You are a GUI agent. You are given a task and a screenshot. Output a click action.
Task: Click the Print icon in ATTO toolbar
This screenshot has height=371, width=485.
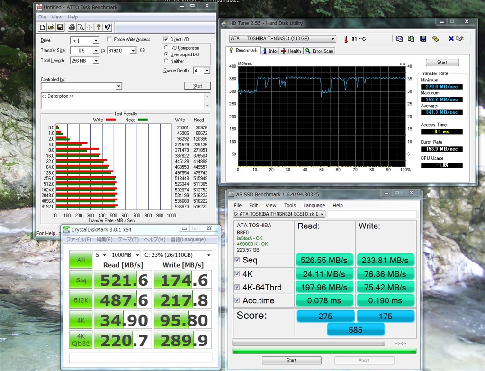(x=72, y=27)
